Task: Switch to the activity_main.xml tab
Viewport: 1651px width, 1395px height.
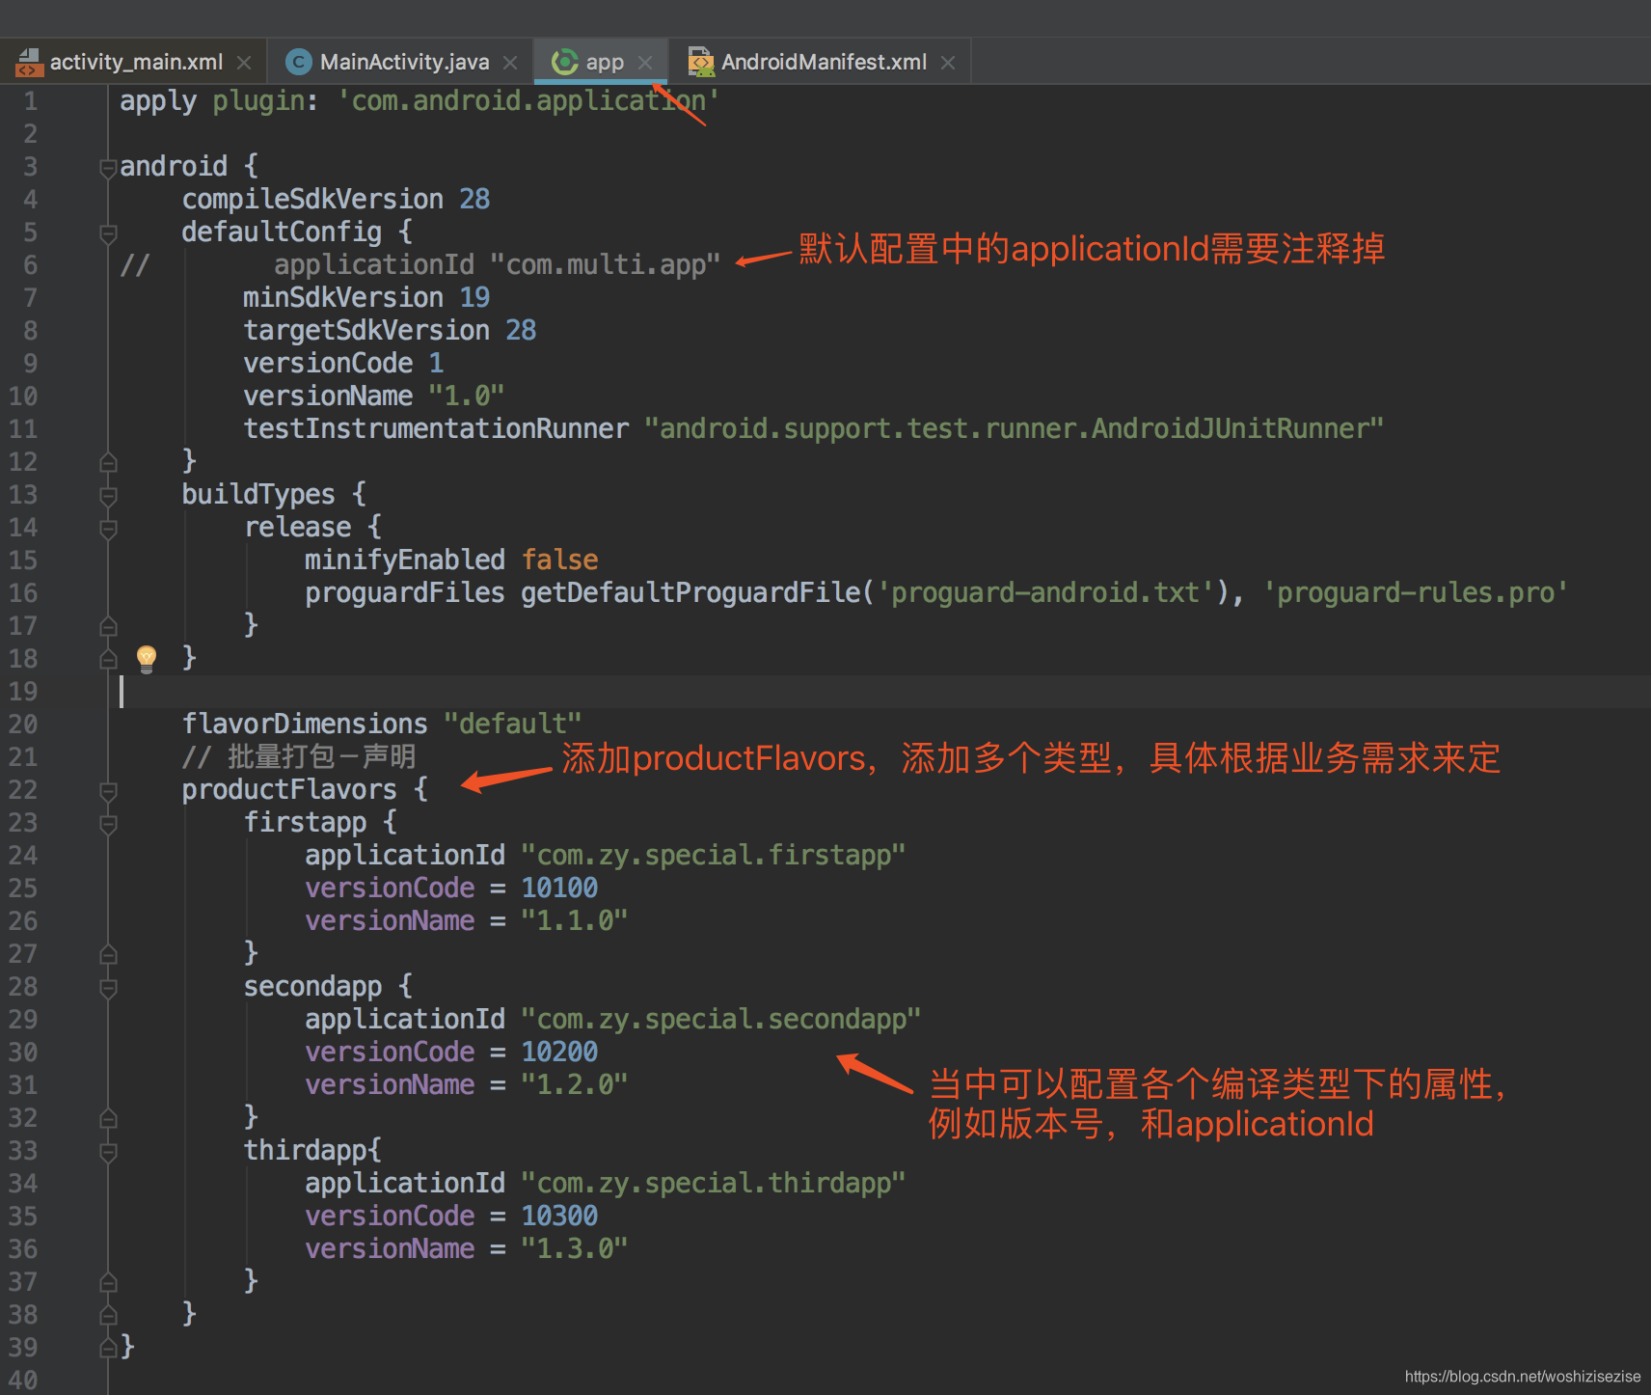Action: [x=136, y=63]
